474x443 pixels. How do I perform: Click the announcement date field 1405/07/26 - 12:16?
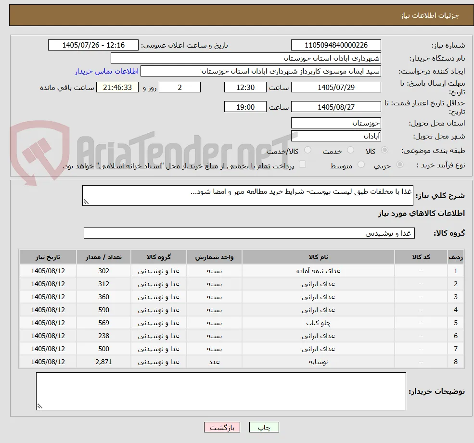[93, 45]
